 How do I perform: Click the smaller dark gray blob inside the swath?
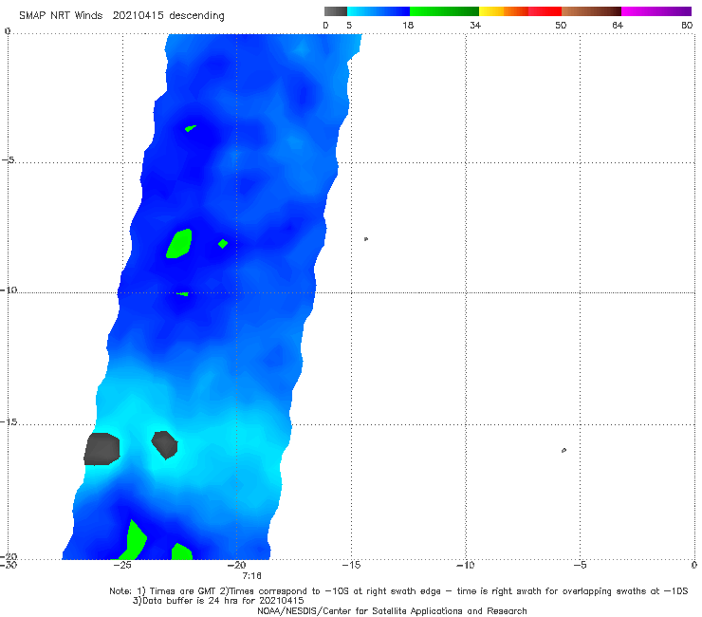click(165, 445)
